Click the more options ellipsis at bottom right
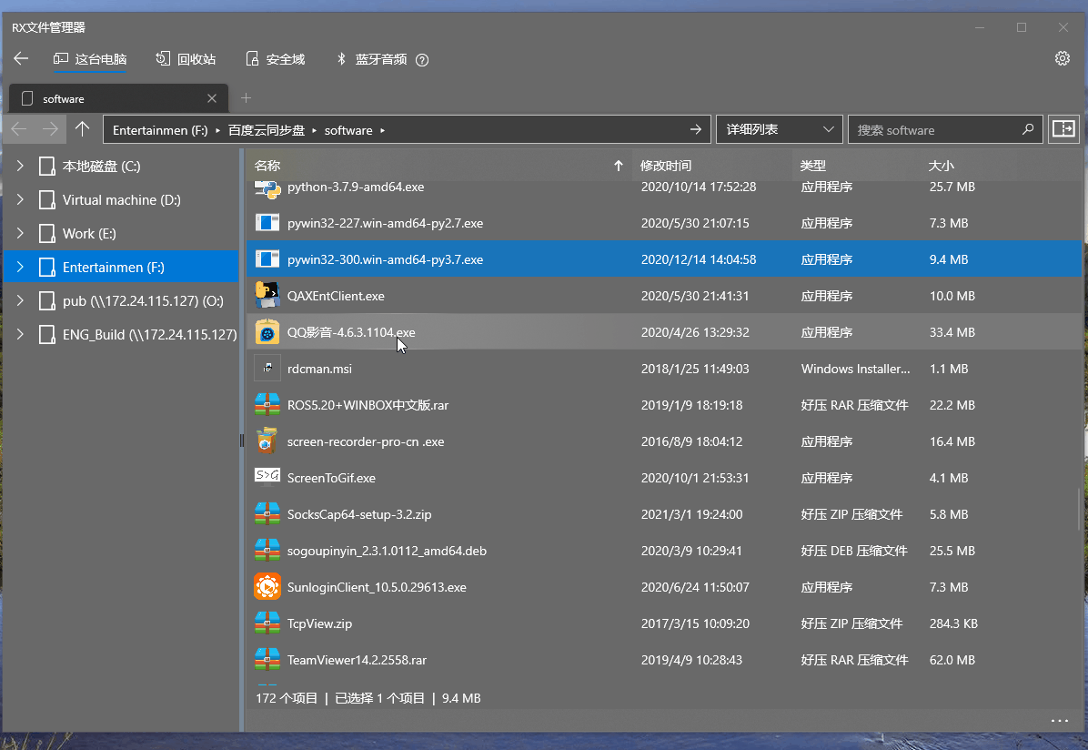Image resolution: width=1088 pixels, height=750 pixels. coord(1060,721)
